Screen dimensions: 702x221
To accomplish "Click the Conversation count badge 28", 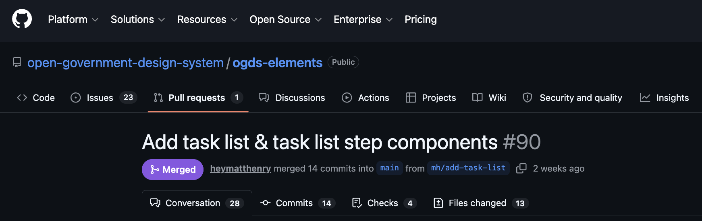I will point(235,203).
